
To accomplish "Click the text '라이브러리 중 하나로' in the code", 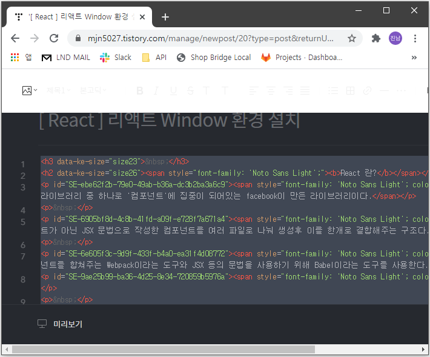I will (81, 196).
